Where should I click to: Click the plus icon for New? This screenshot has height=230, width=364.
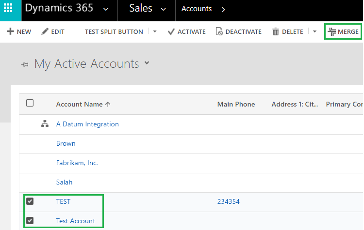click(11, 31)
